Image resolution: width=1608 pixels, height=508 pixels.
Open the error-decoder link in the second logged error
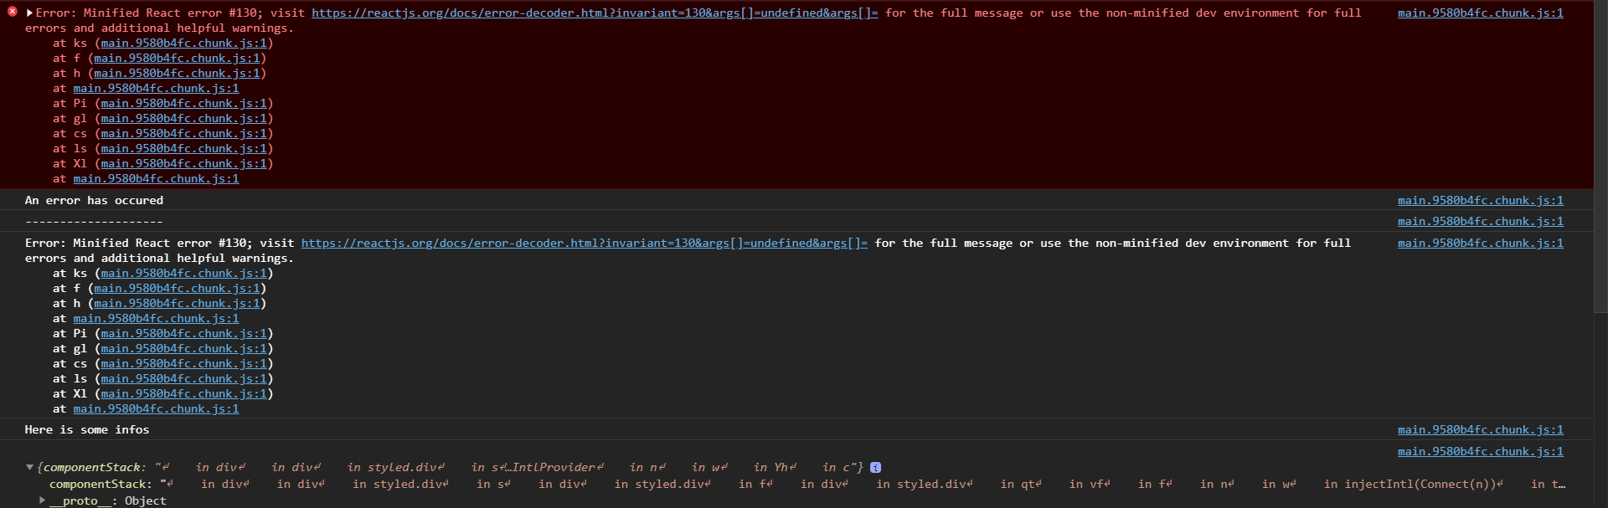click(585, 243)
